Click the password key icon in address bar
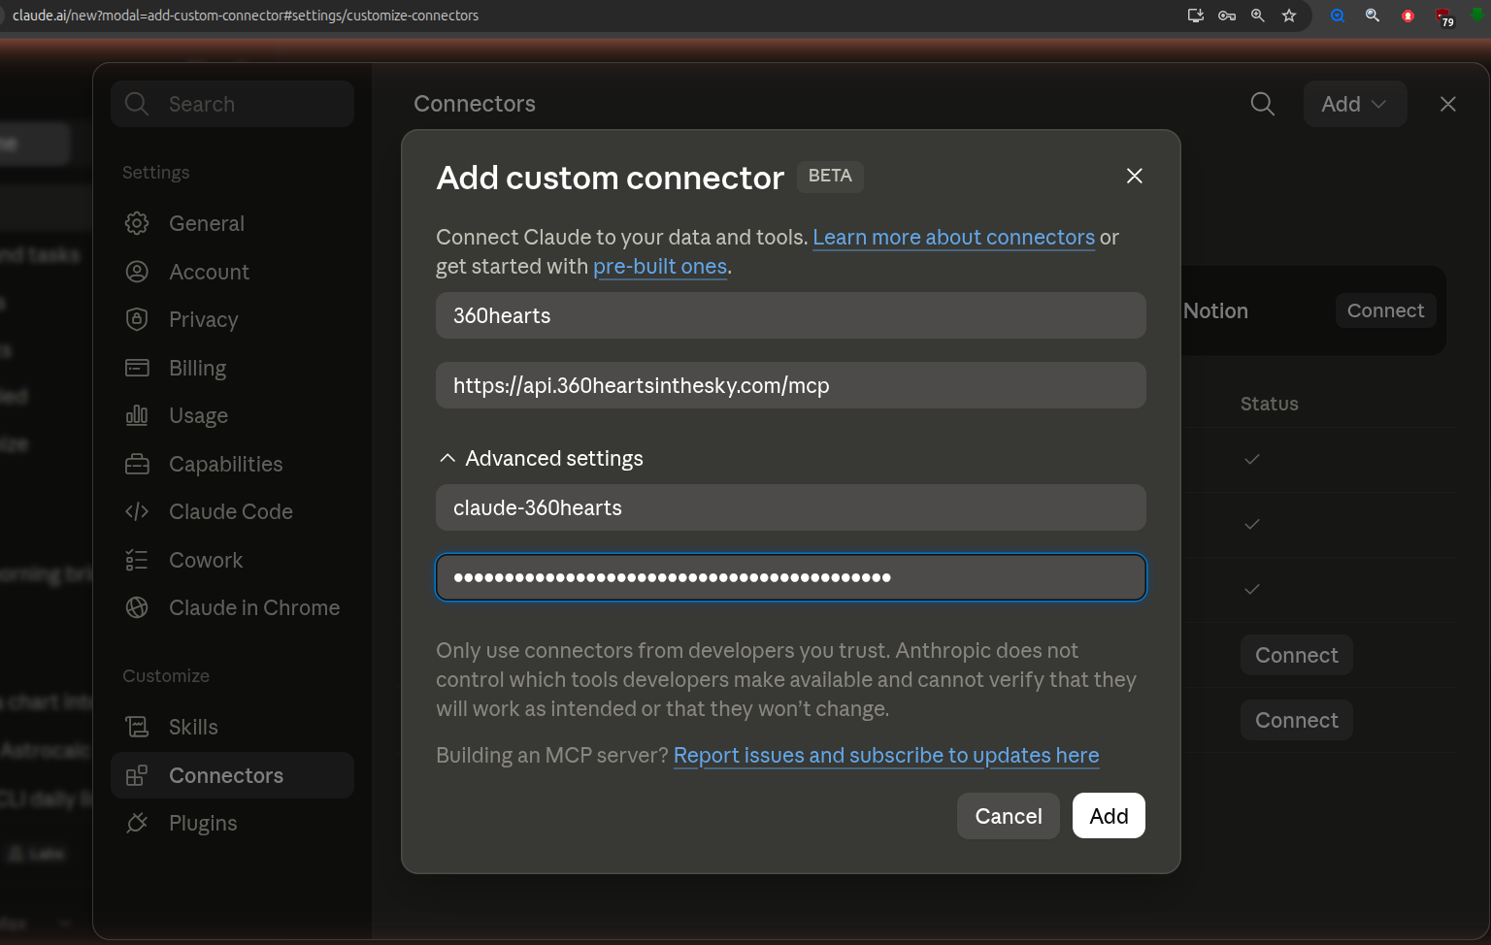This screenshot has height=945, width=1491. coord(1227,16)
